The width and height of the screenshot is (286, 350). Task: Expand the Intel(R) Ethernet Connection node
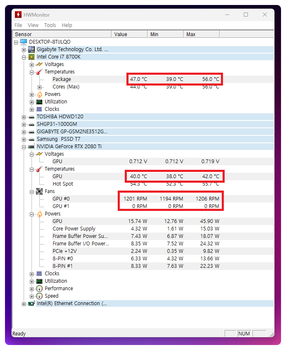click(x=24, y=304)
